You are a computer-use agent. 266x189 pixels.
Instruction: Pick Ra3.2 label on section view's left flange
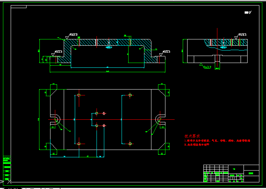[x=59, y=52]
